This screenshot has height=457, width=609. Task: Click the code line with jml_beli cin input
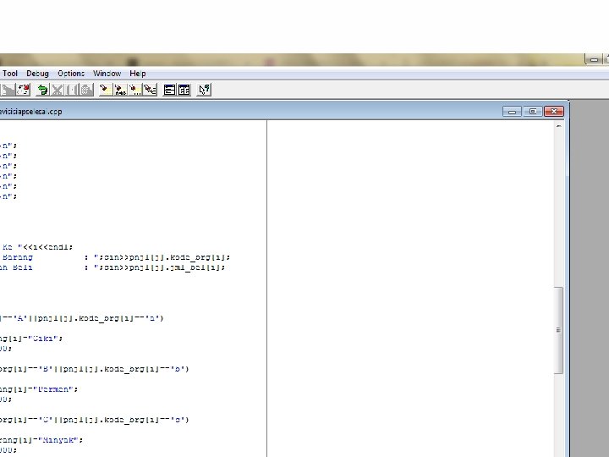point(112,267)
